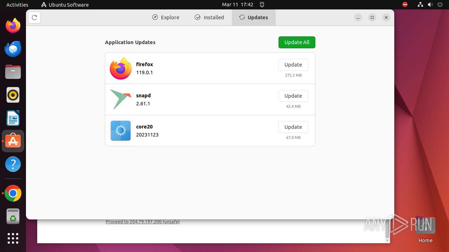
Task: Open the firefox app icon in list
Action: point(121,68)
